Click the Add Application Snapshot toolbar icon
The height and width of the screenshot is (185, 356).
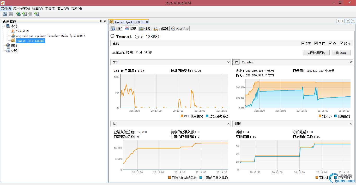[x=37, y=14]
